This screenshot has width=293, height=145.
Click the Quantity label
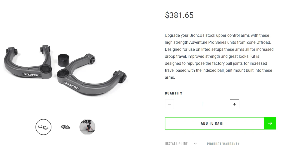coord(173,93)
